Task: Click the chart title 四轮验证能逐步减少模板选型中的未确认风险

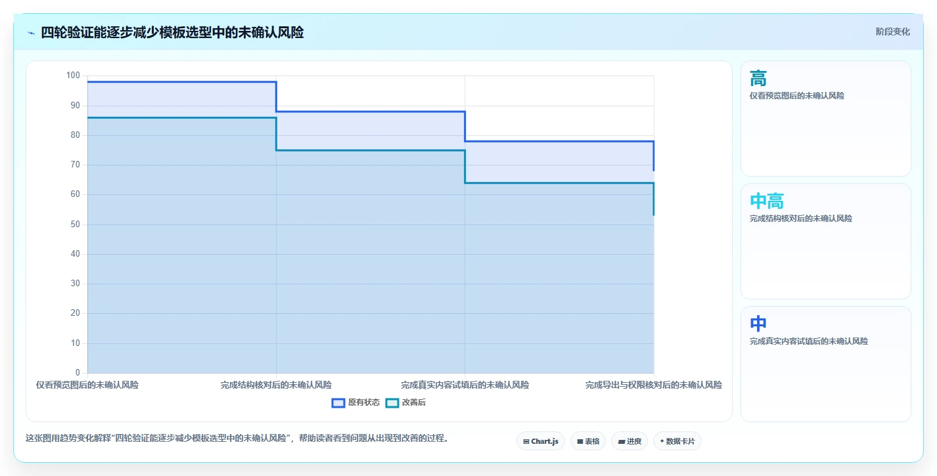Action: pyautogui.click(x=172, y=33)
